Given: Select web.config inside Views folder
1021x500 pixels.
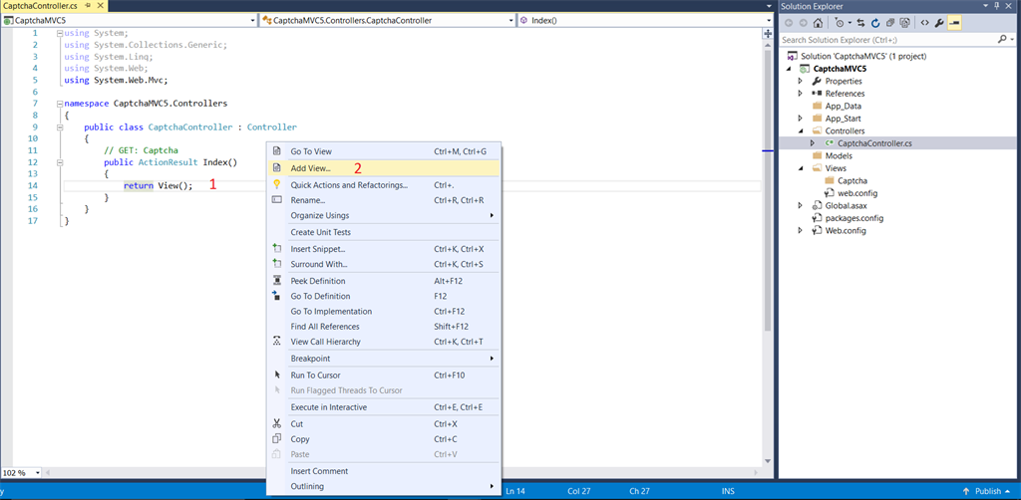Looking at the screenshot, I should (856, 193).
